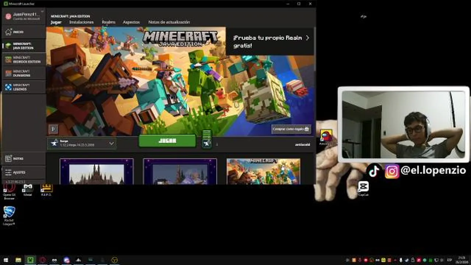Image resolution: width=471 pixels, height=265 pixels.
Task: Click the star icon beside JUGAR button
Action: [207, 143]
